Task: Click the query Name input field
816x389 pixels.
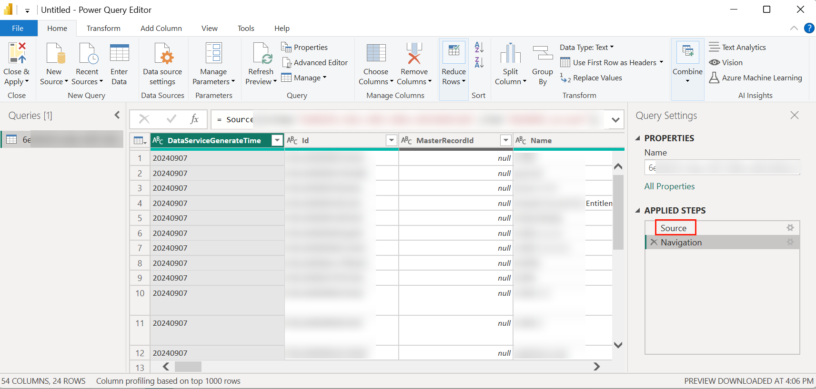Action: pyautogui.click(x=722, y=168)
